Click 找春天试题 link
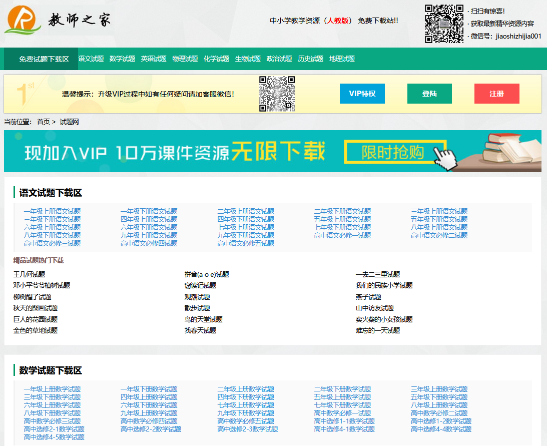547x446 pixels. click(201, 330)
